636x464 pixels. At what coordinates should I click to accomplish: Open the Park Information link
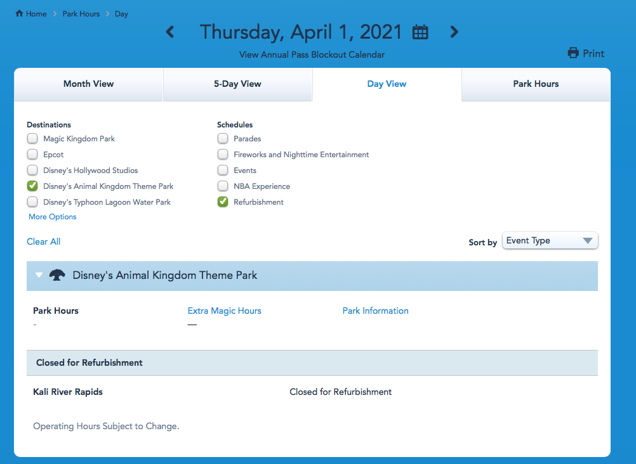pyautogui.click(x=375, y=311)
